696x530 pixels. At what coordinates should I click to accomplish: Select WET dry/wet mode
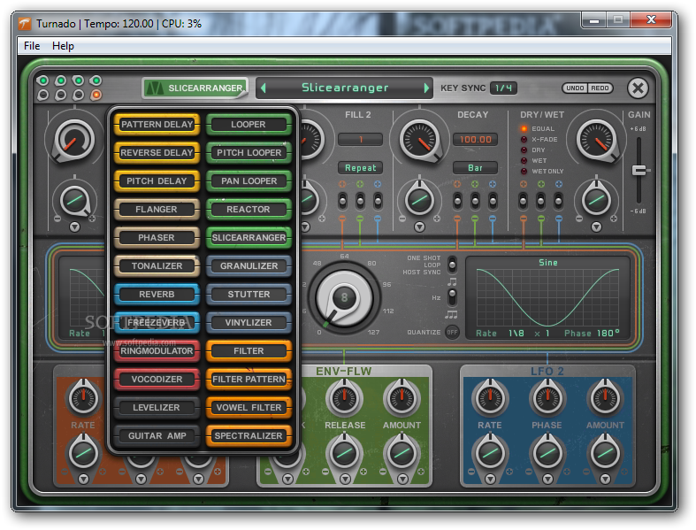(x=533, y=161)
